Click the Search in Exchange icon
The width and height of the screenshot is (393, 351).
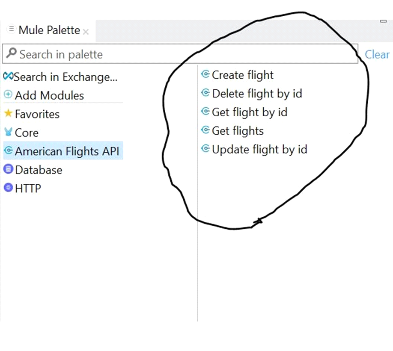(x=8, y=77)
